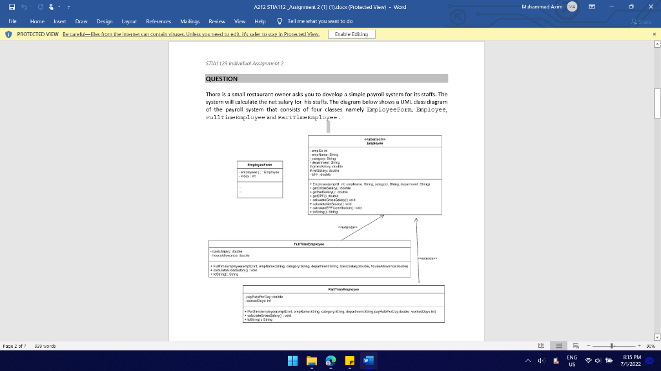Close the Protected View message bar
661x371 pixels.
(655, 34)
